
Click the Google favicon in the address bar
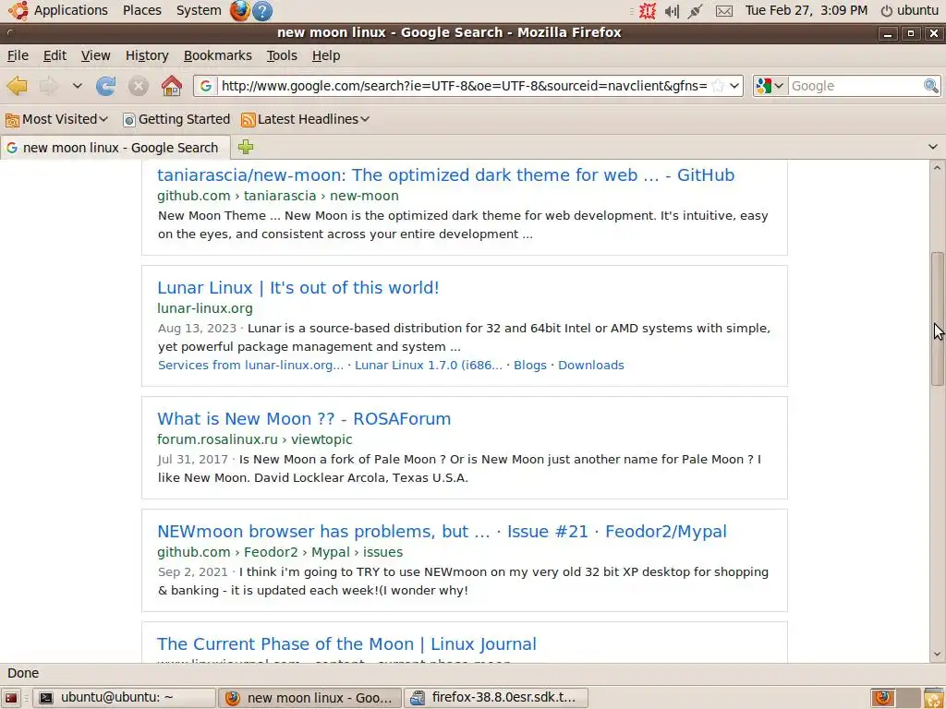[206, 86]
